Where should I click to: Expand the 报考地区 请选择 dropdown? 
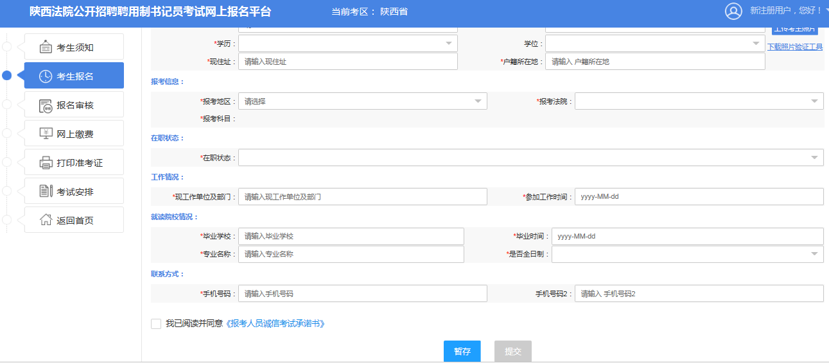[363, 101]
